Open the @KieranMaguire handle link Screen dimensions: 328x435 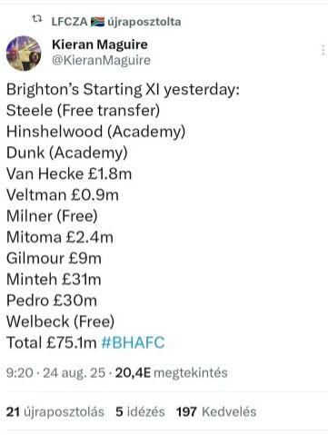[101, 60]
